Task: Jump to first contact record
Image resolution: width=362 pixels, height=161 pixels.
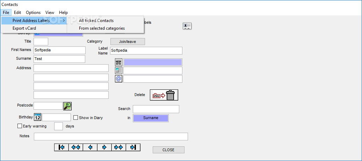Action: click(61, 147)
